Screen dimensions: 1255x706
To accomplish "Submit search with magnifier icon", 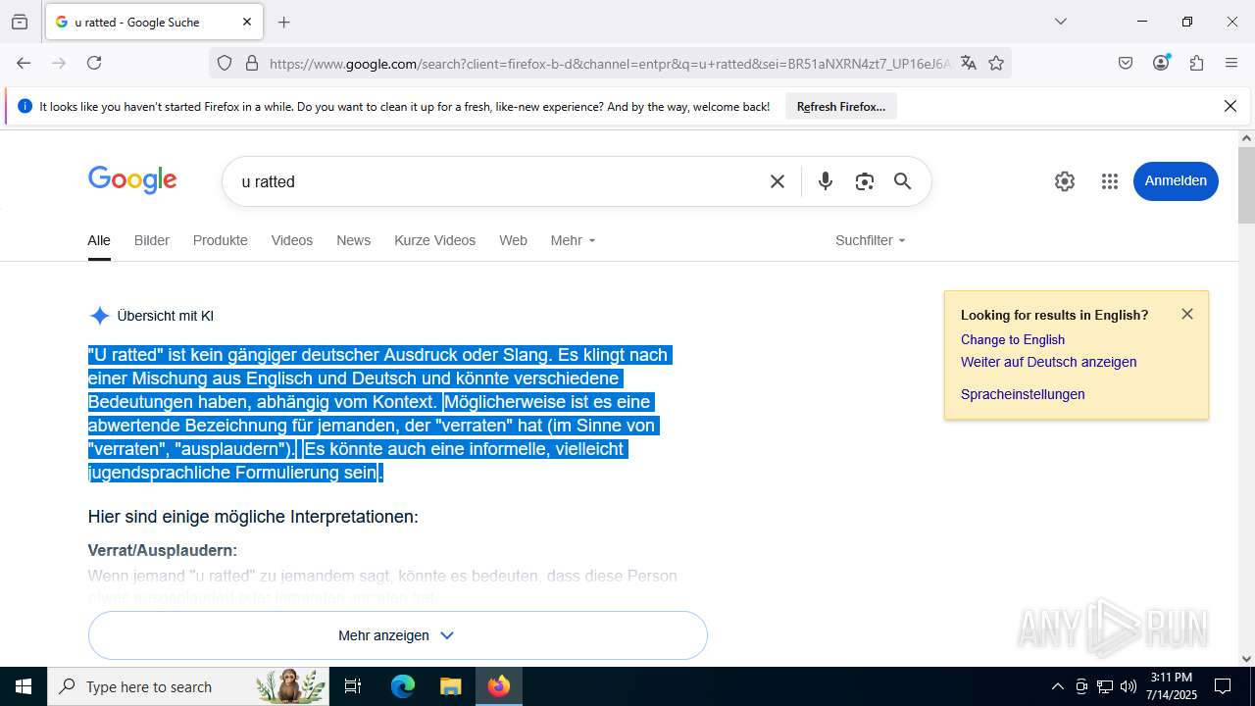I will click(903, 181).
